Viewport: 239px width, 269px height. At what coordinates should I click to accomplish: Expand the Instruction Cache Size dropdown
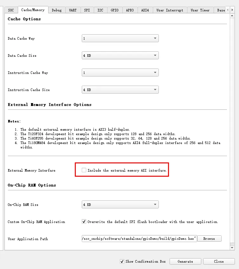click(120, 90)
